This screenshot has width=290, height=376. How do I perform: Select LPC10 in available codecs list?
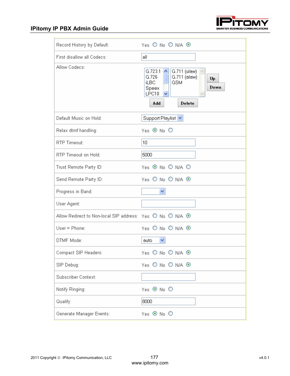pos(153,94)
